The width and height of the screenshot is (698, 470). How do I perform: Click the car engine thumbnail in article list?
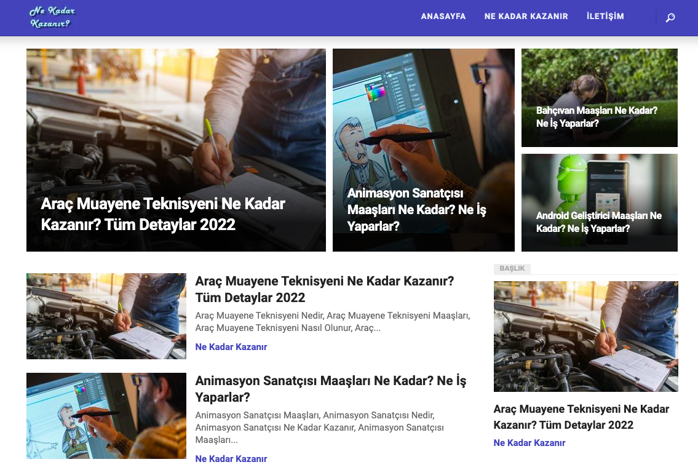106,316
